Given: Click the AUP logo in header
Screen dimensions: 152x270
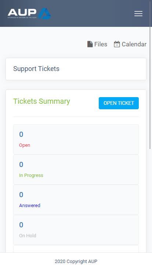Looking at the screenshot, I should click(29, 13).
